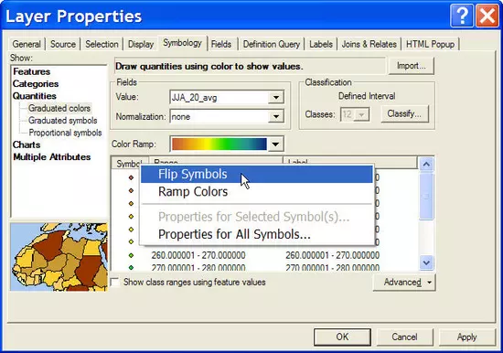This screenshot has height=353, width=503.
Task: Open the Labels tab
Action: tap(321, 44)
